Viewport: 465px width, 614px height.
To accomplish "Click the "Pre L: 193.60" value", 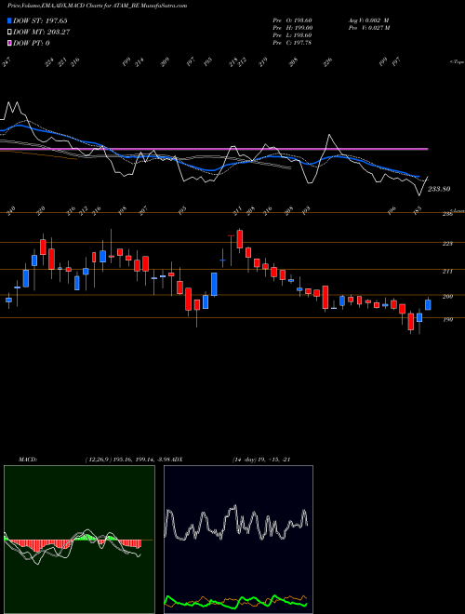I will [292, 35].
